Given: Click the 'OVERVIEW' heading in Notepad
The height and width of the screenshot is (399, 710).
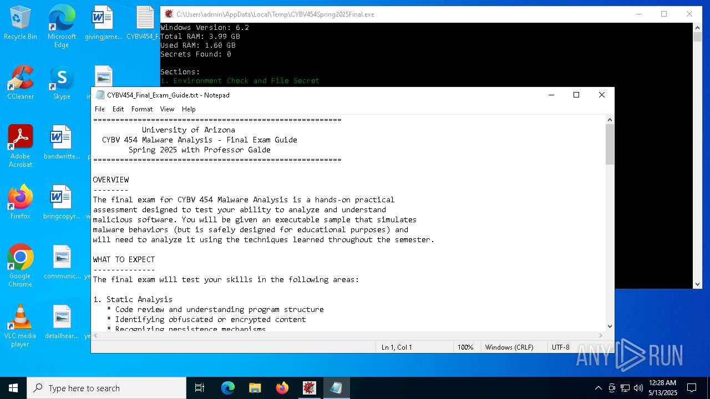Looking at the screenshot, I should tap(111, 180).
